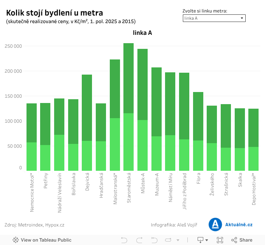This screenshot has width=265, height=245.
Task: Select the Muzeum-A bar
Action: click(156, 119)
